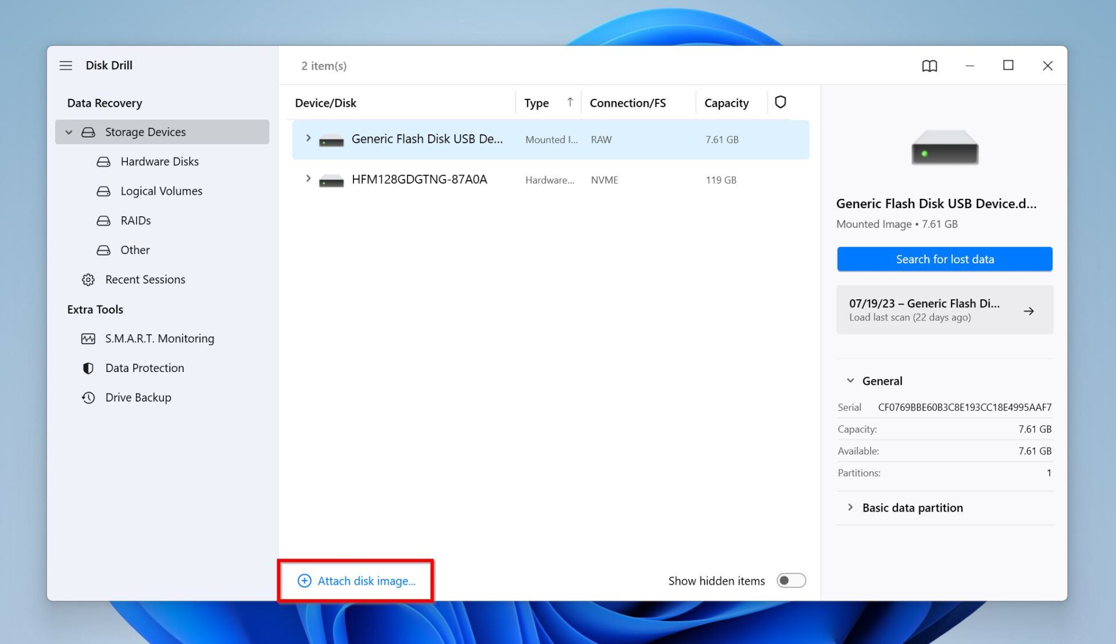Collapse the General details section
Image resolution: width=1116 pixels, height=644 pixels.
[851, 381]
